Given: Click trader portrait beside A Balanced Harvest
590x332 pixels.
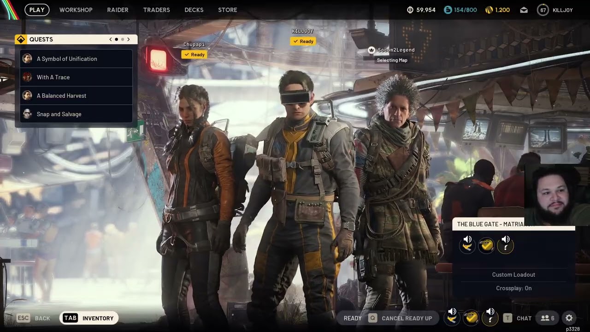Looking at the screenshot, I should [x=27, y=95].
